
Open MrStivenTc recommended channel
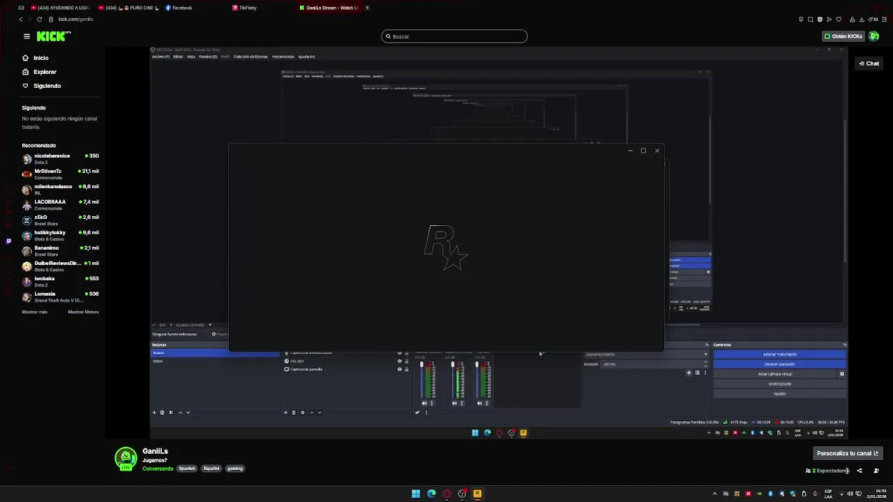(x=60, y=174)
